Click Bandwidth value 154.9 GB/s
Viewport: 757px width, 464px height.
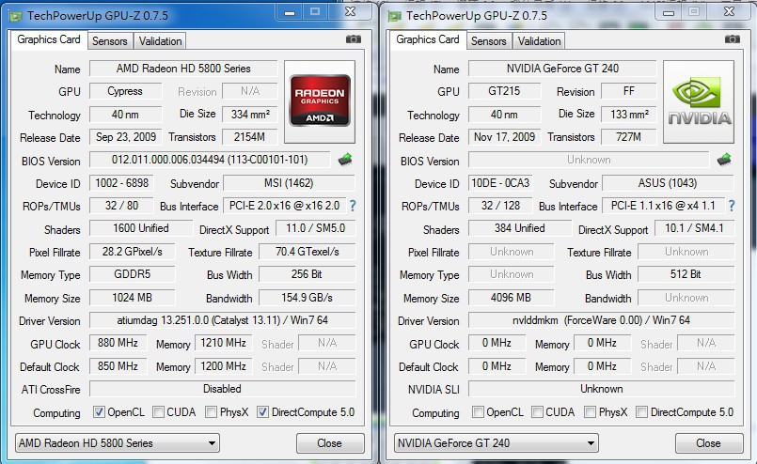[308, 298]
